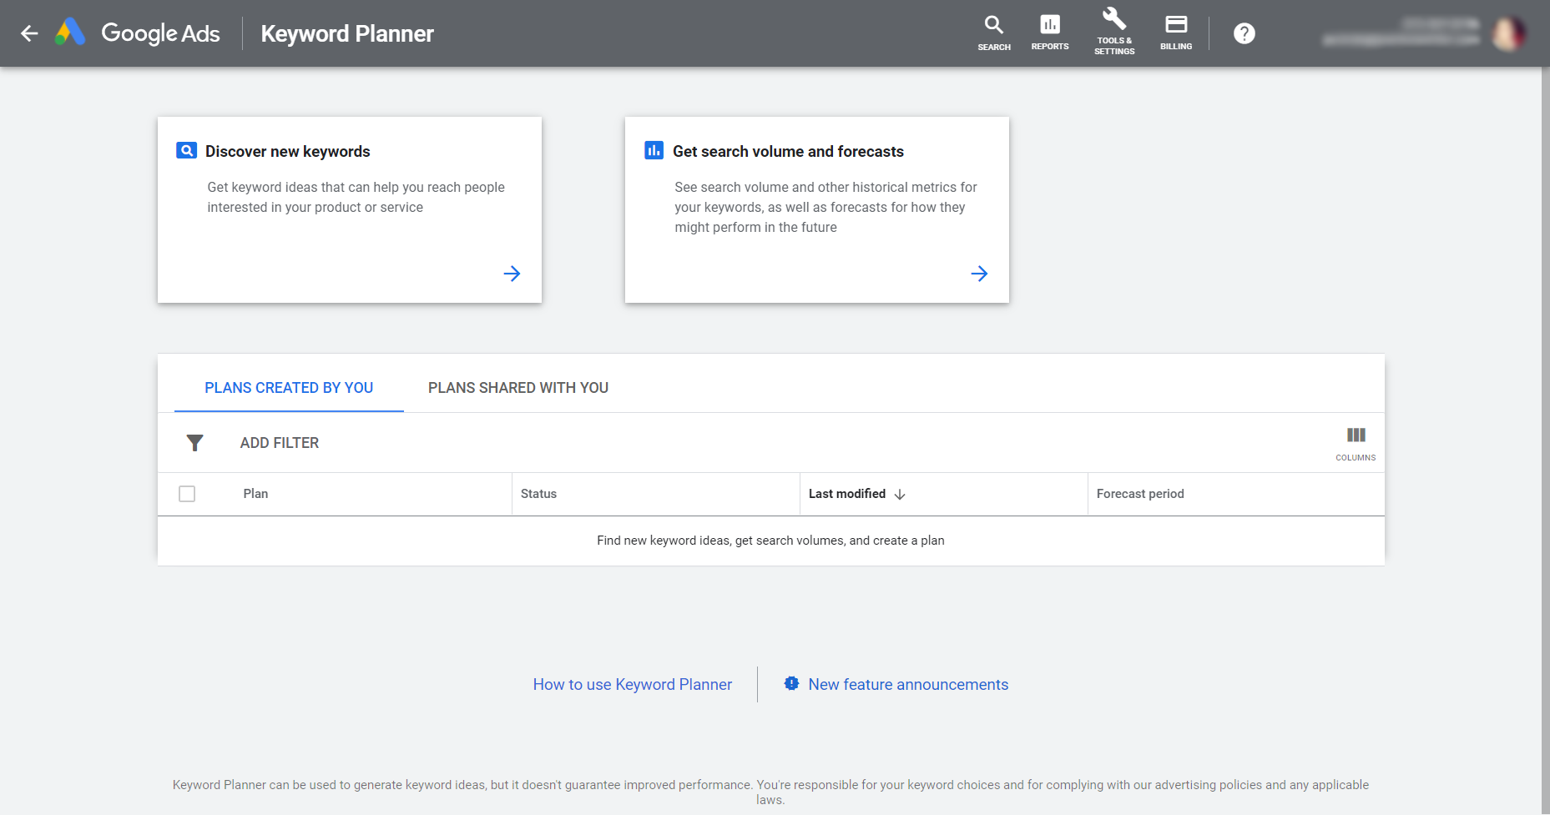
Task: Click the filter funnel icon
Action: point(194,443)
